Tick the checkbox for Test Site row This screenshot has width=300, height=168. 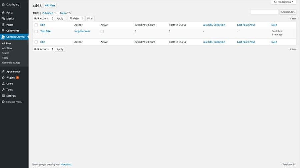point(36,31)
